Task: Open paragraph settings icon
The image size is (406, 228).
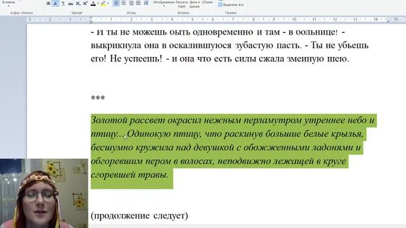Action: tap(146, 3)
